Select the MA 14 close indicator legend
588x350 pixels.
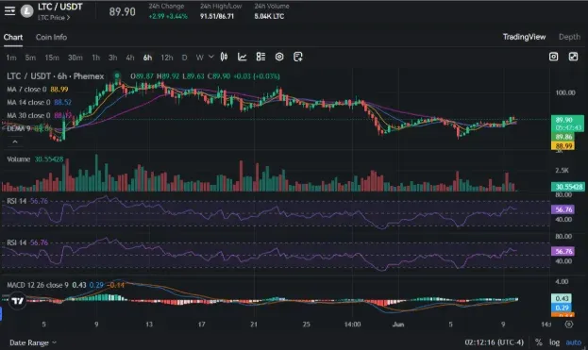[x=39, y=102]
